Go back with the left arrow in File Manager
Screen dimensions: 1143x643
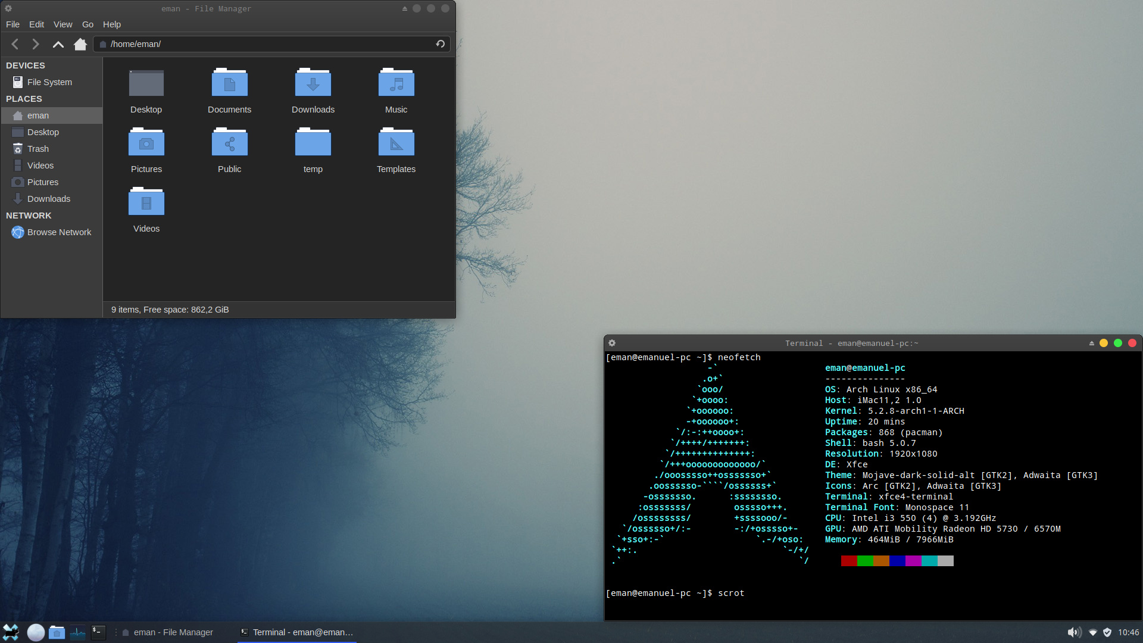click(15, 44)
